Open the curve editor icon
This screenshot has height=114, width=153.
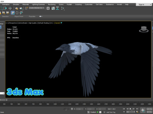[x=53, y=8]
